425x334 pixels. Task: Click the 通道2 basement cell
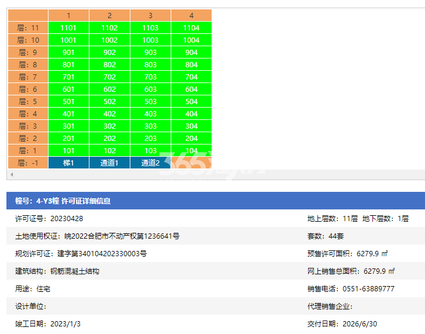coord(150,163)
